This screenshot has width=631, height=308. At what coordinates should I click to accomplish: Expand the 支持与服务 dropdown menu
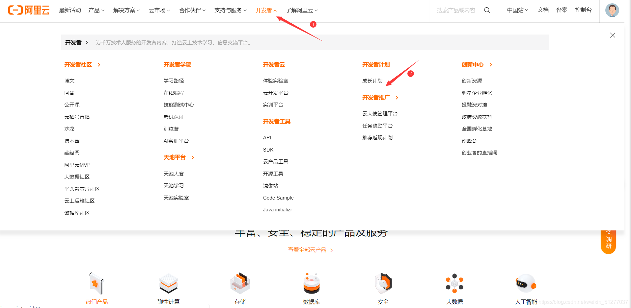point(231,10)
